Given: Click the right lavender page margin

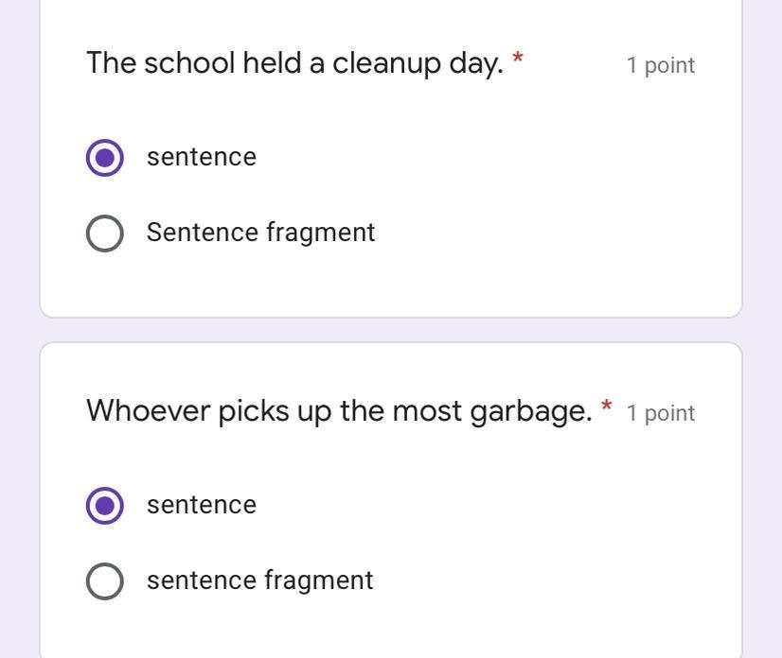Looking at the screenshot, I should (x=762, y=331).
